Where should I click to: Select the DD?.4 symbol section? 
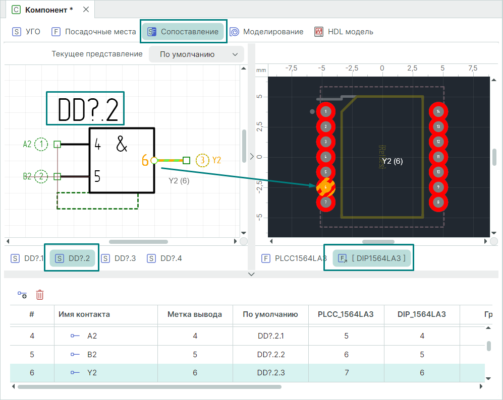click(165, 258)
